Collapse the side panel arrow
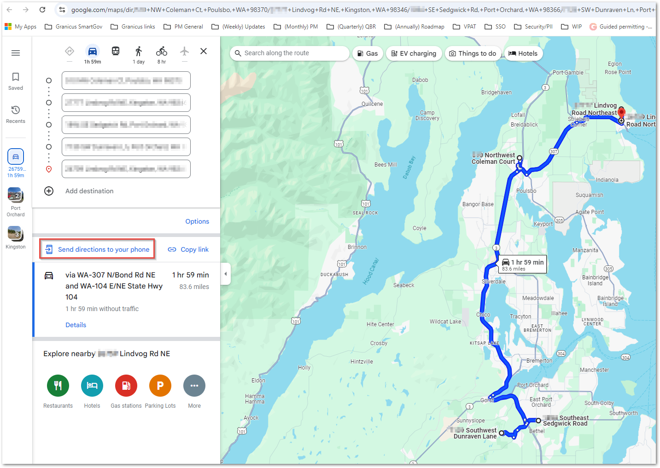 pyautogui.click(x=226, y=274)
